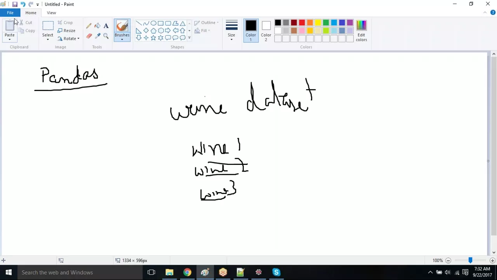Select the Magnifier tool
The width and height of the screenshot is (497, 280).
tap(106, 36)
